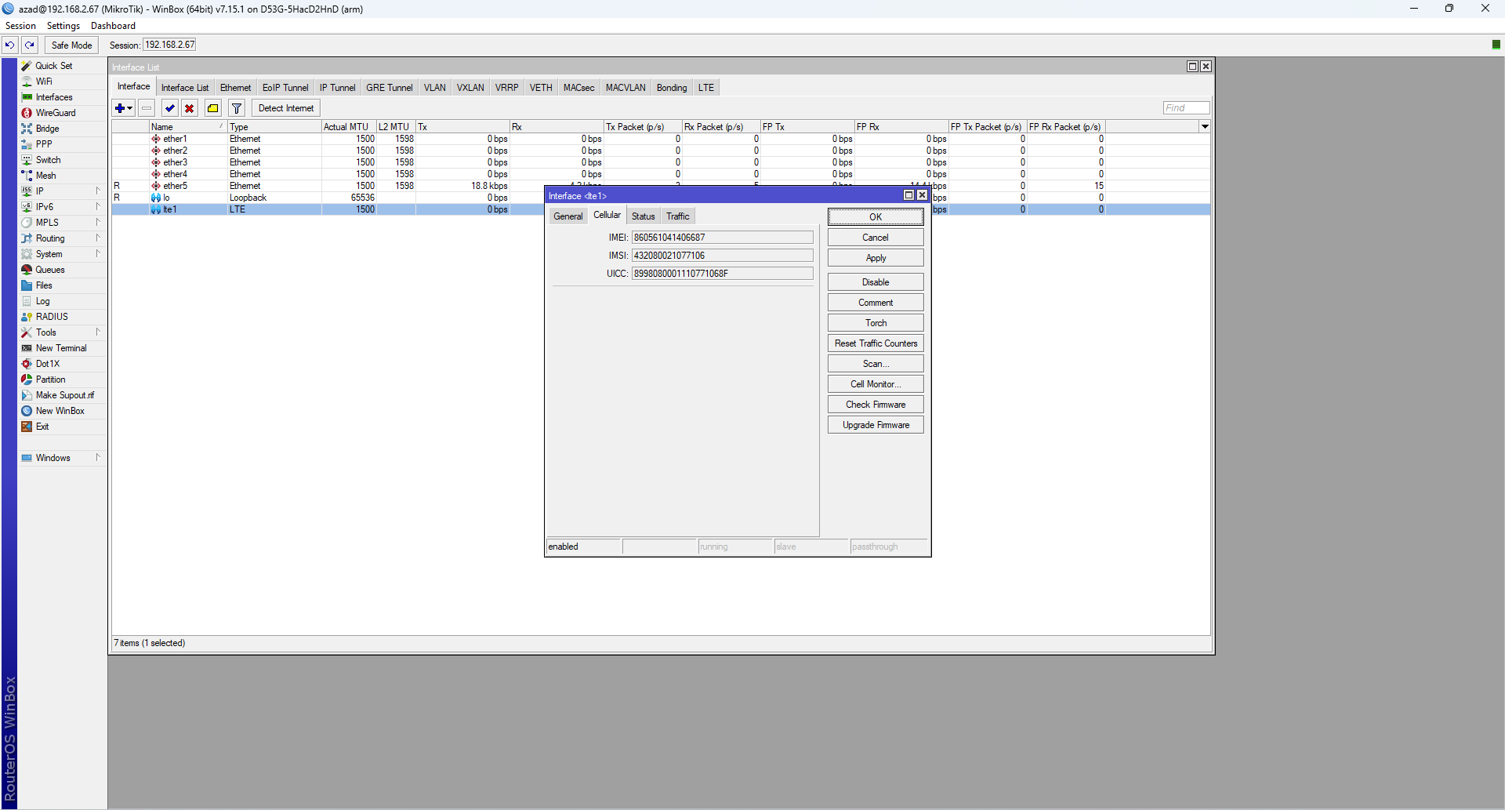1505x810 pixels.
Task: Click the yellow comment toolbar icon
Action: tap(212, 108)
